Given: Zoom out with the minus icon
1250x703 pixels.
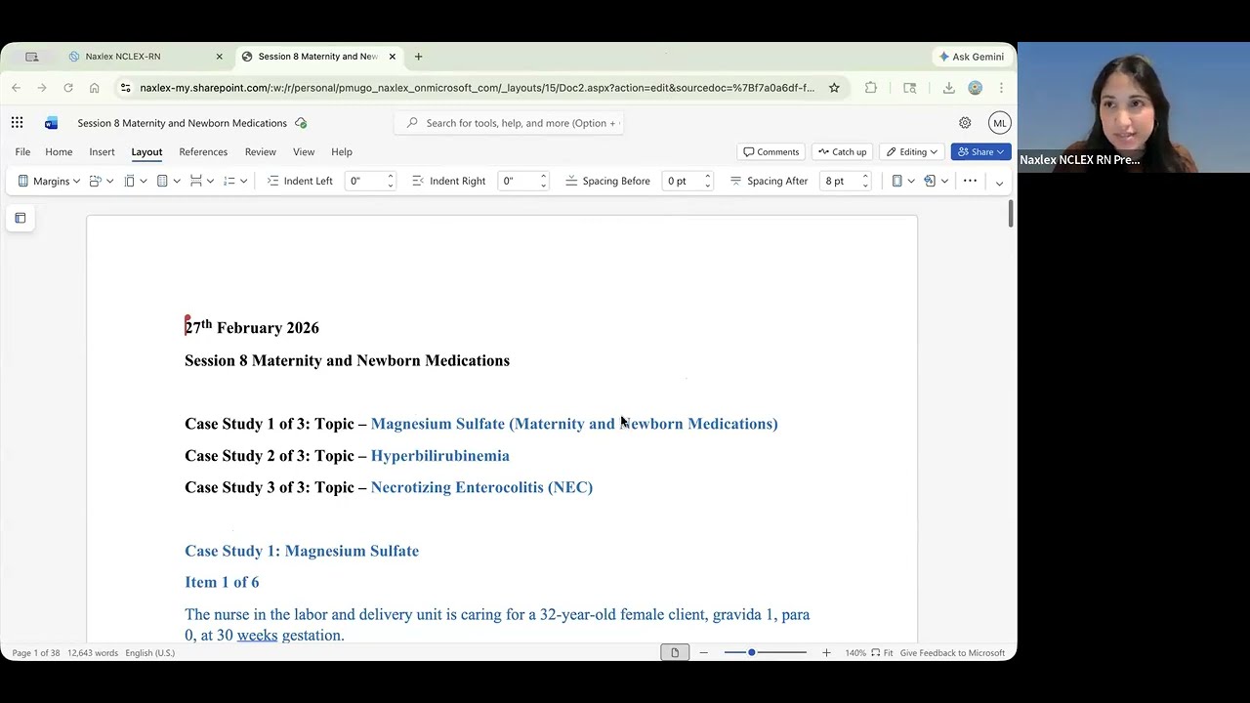Looking at the screenshot, I should tap(703, 652).
